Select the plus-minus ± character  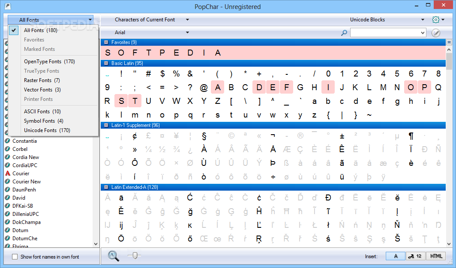pyautogui.click(x=342, y=136)
